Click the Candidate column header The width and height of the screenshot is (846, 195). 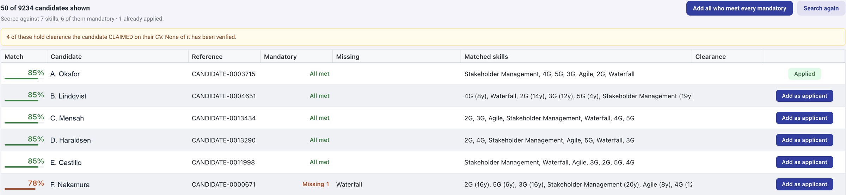tap(118, 56)
